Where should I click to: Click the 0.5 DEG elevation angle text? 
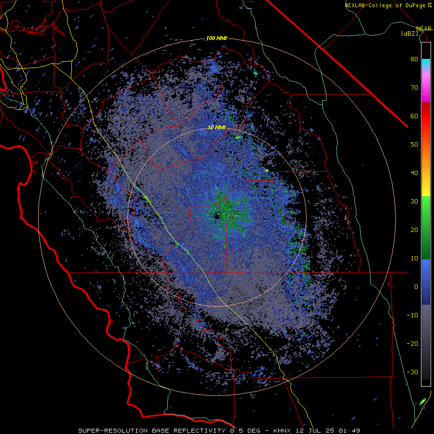click(x=244, y=431)
